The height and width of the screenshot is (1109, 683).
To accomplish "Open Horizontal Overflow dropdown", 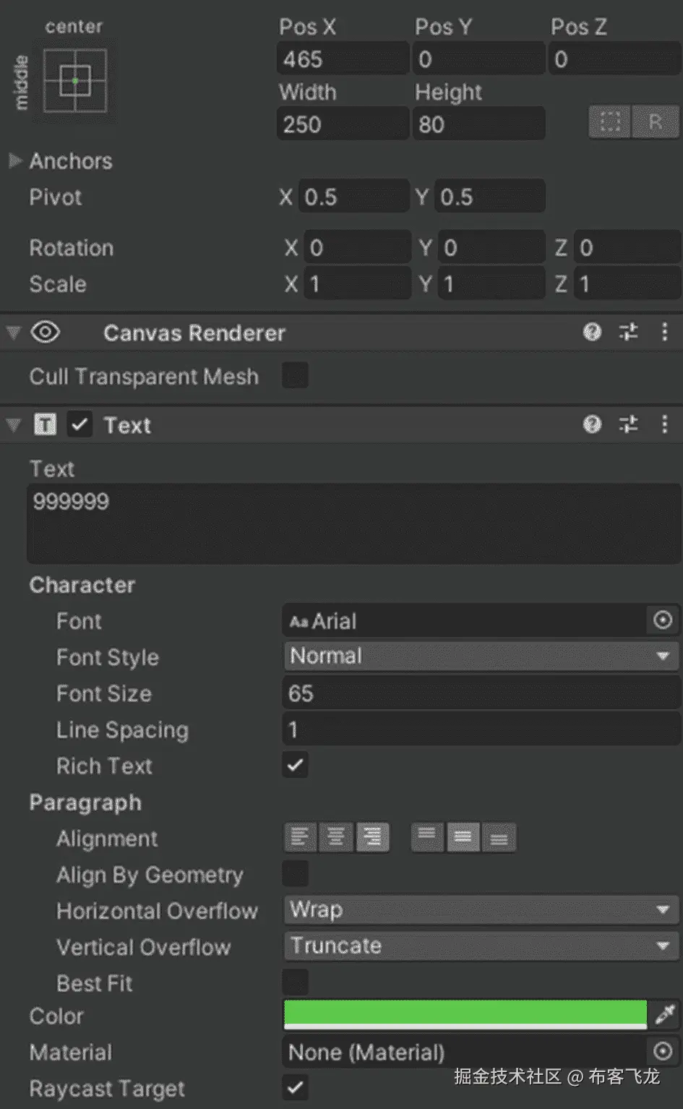I will coord(480,909).
